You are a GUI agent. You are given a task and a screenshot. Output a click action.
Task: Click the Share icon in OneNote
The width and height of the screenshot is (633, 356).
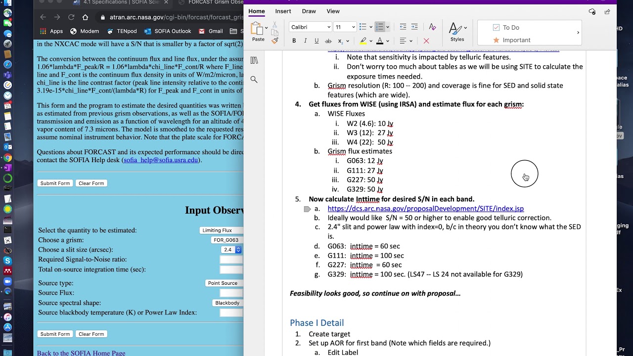tap(607, 11)
